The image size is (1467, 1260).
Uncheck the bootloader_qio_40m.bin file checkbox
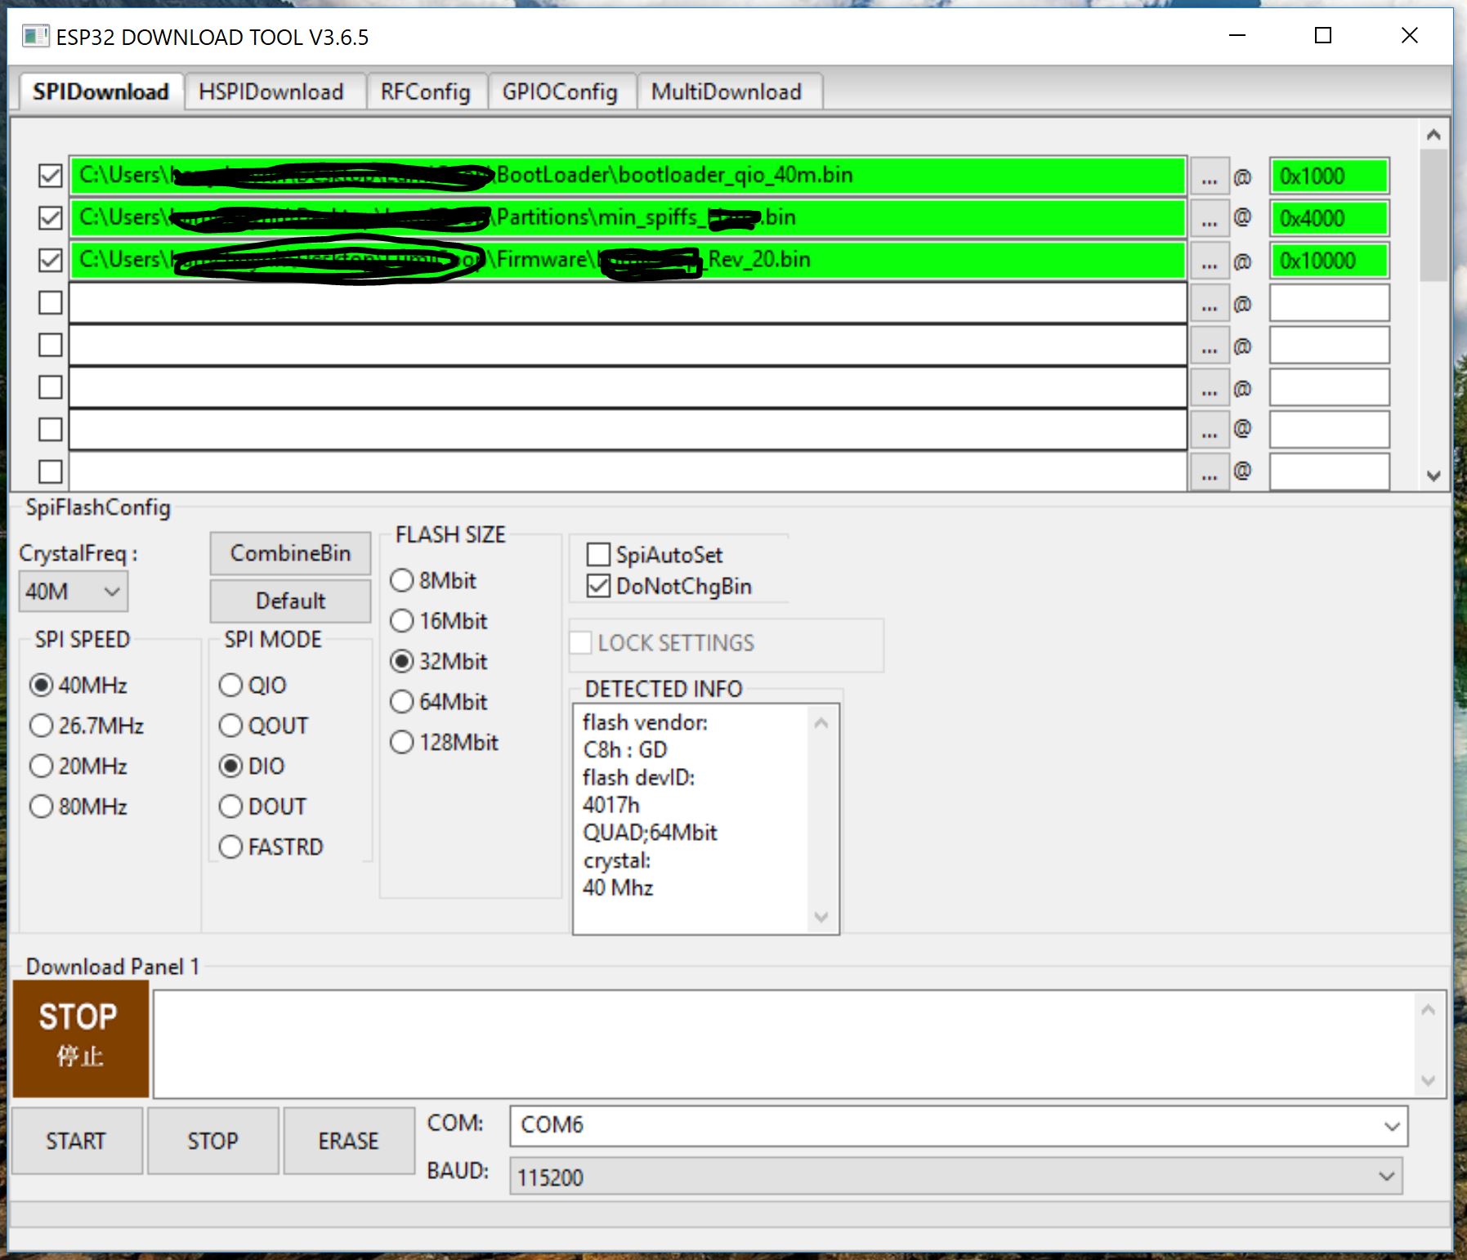tap(51, 175)
